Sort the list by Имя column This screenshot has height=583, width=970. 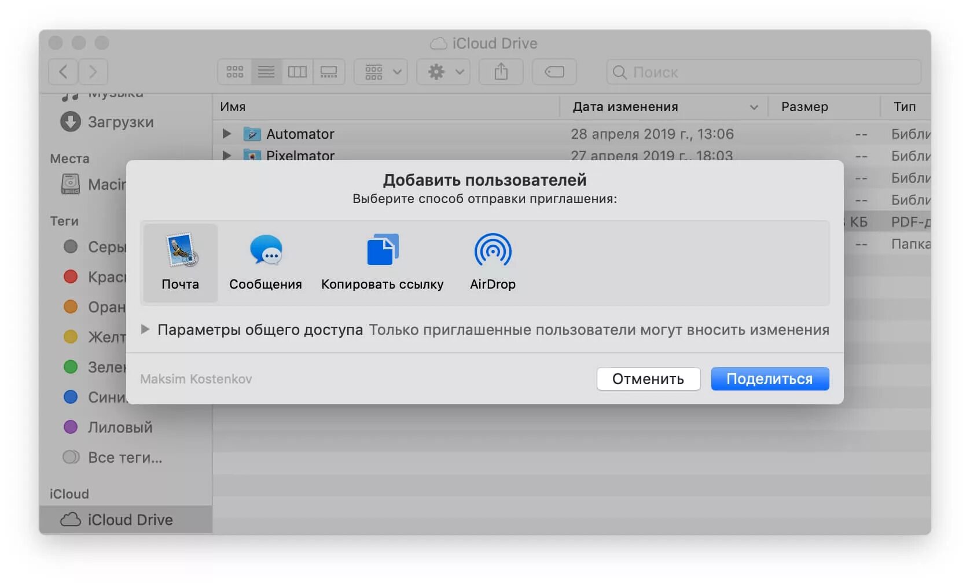click(386, 107)
